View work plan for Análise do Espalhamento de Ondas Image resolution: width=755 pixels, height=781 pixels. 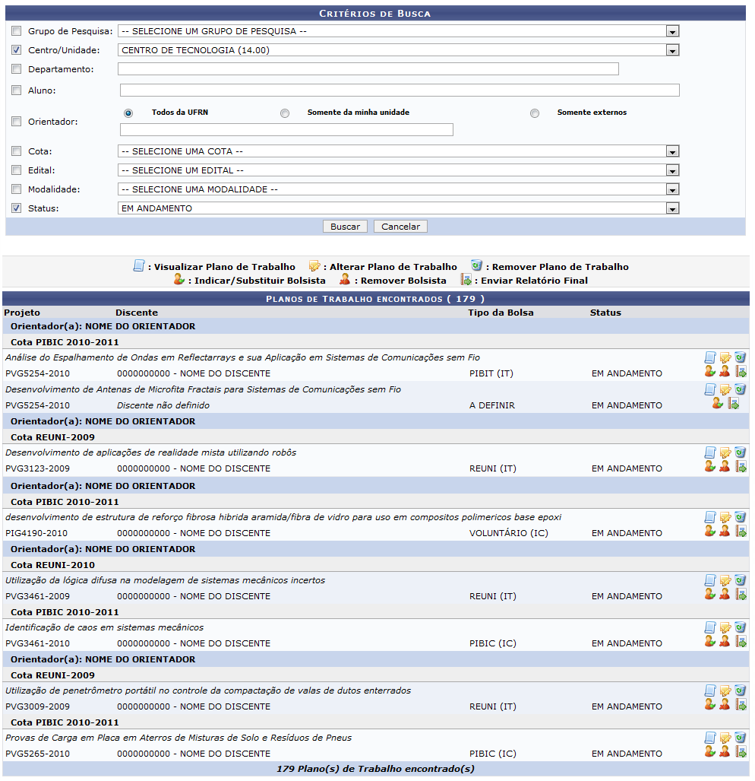[x=710, y=357]
